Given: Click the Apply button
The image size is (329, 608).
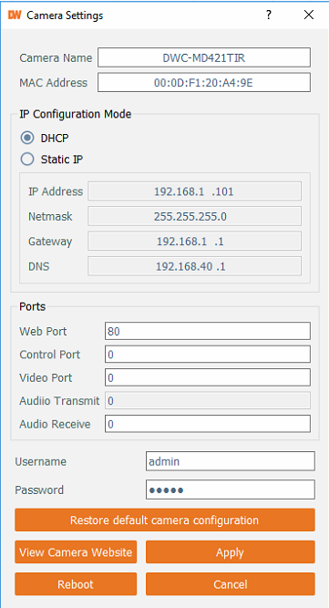Looking at the screenshot, I should coord(231,551).
